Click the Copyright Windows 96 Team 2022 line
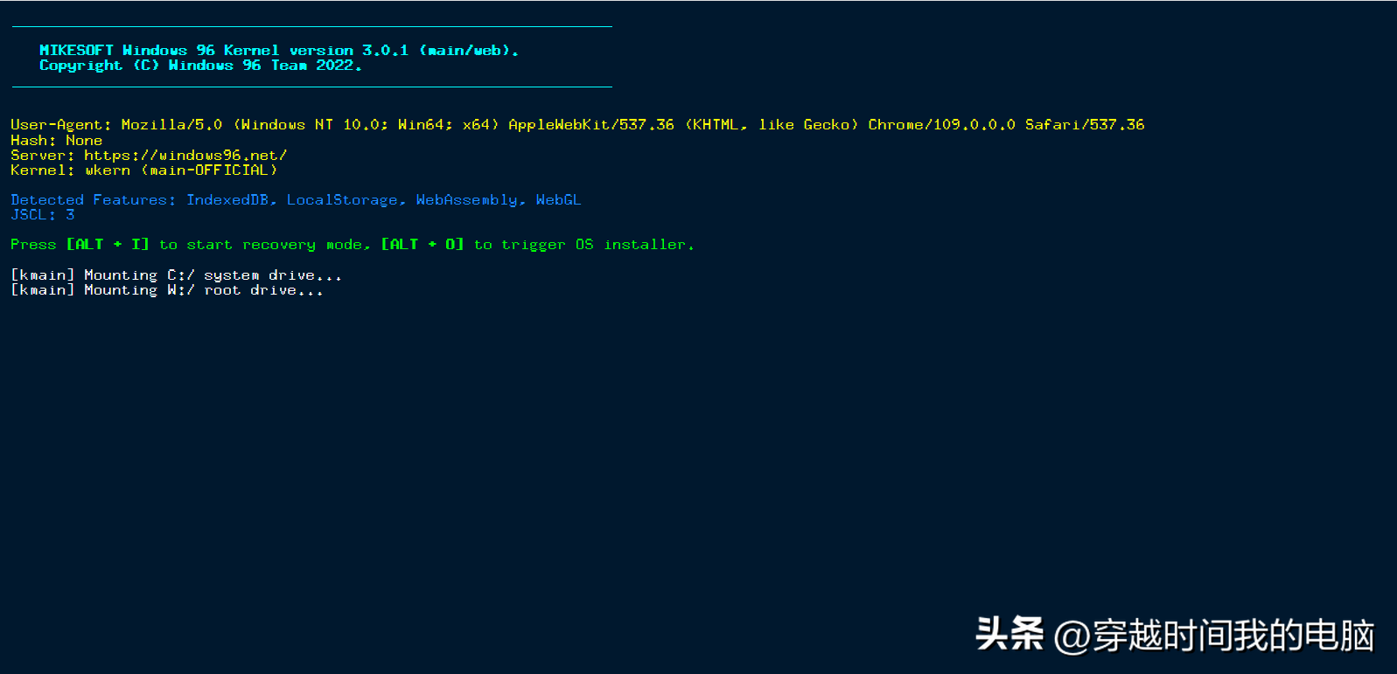This screenshot has width=1397, height=674. tap(200, 66)
